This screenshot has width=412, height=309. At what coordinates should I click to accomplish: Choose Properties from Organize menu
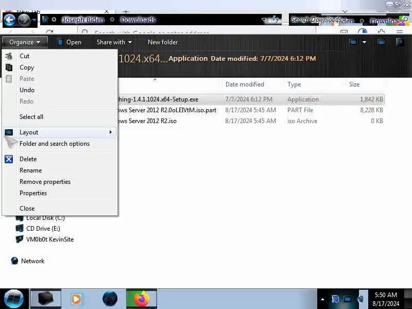tap(60, 193)
